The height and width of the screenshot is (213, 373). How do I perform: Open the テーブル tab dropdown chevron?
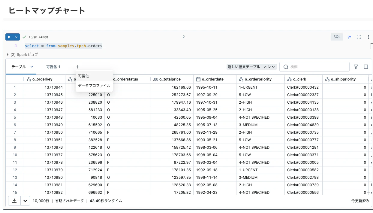point(32,67)
